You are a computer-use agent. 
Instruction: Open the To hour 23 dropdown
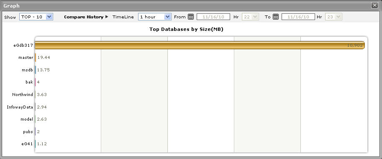tap(333, 17)
